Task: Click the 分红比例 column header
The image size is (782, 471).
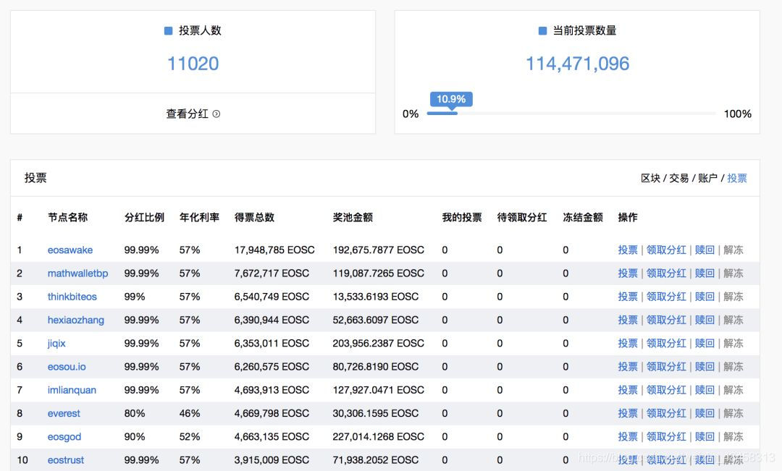Action: (144, 217)
